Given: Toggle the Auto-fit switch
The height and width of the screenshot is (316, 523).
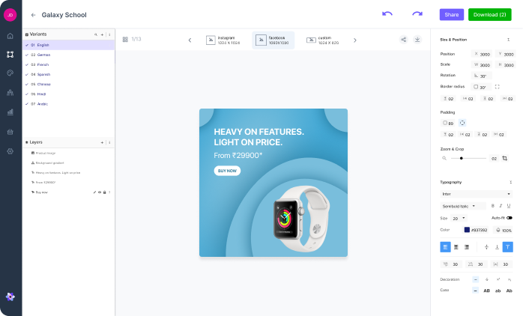Looking at the screenshot, I should click(510, 218).
